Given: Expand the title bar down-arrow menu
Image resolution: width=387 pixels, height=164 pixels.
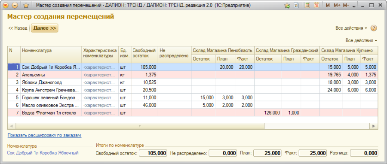Looking at the screenshot, I should click(354, 6).
